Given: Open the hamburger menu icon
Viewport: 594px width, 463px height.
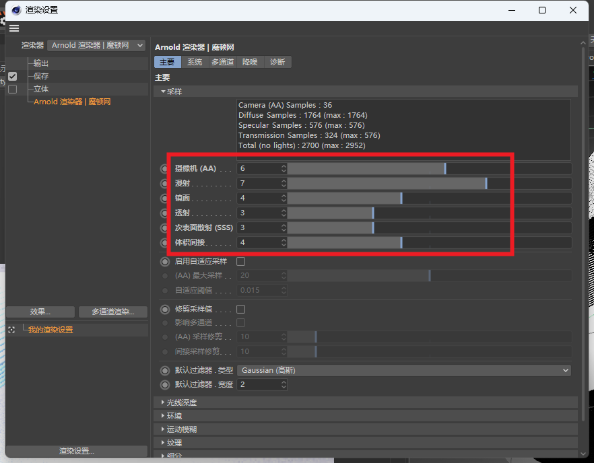Looking at the screenshot, I should pyautogui.click(x=14, y=28).
